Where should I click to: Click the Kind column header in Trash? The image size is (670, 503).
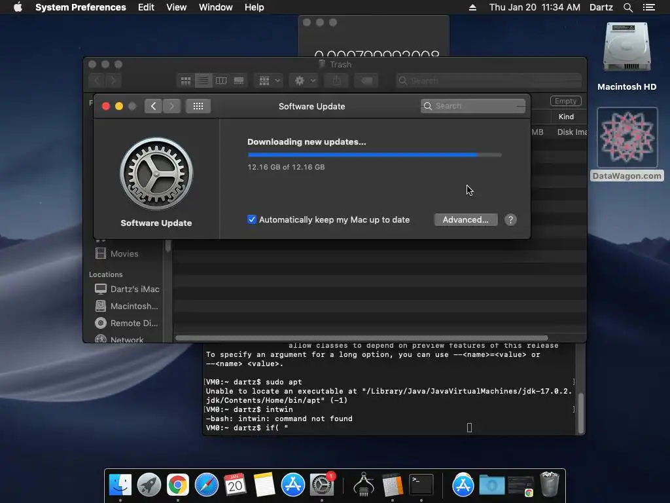point(566,117)
